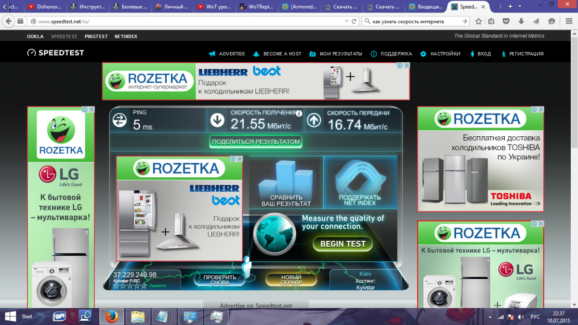Click the SPEEDTEST logo with gauge icon
The image size is (578, 325).
point(55,53)
